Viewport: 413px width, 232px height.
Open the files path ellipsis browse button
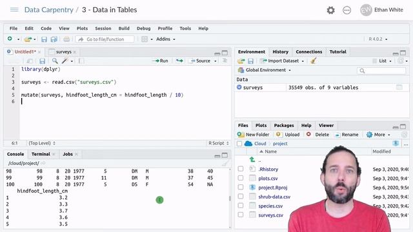[406, 144]
